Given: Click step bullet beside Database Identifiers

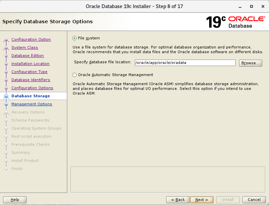Looking at the screenshot, I should (x=6, y=80).
